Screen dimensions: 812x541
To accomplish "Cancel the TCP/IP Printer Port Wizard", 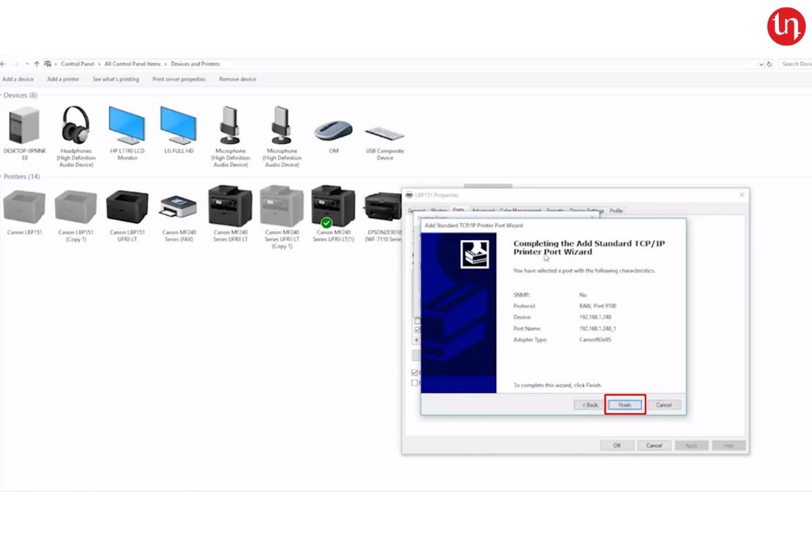I will pyautogui.click(x=664, y=405).
